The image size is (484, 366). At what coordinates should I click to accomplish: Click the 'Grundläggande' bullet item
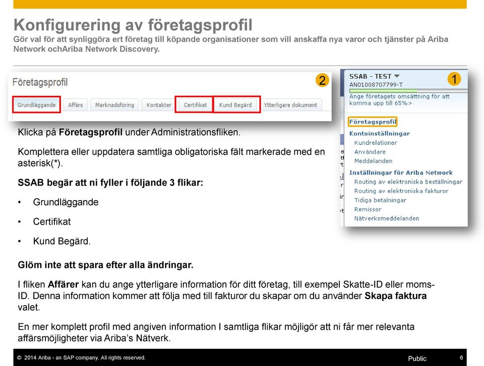click(x=66, y=202)
